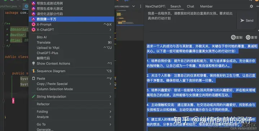259x131 pixels.
Task: Click the @description annotation text
Action: (19, 29)
